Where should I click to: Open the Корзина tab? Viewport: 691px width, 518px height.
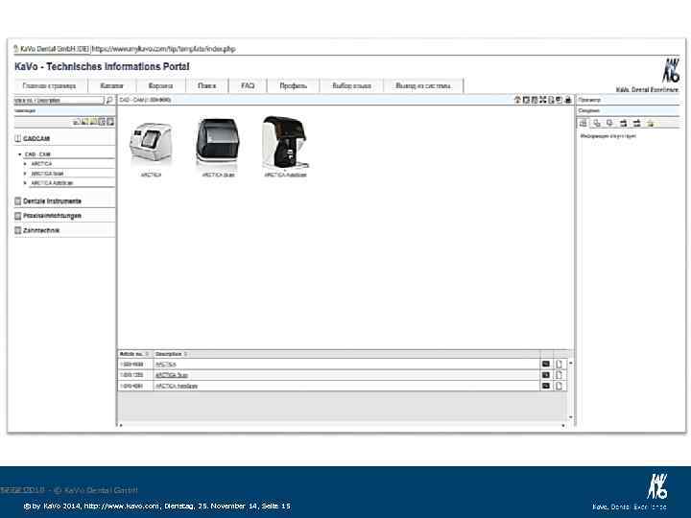(x=161, y=86)
